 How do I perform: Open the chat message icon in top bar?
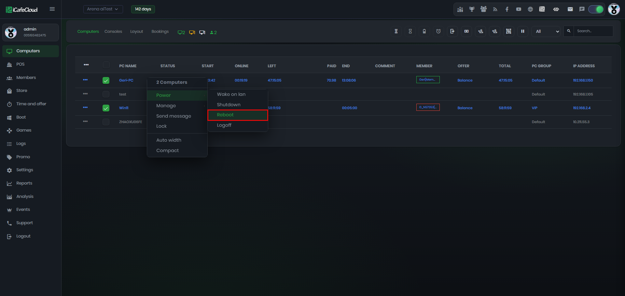point(582,9)
